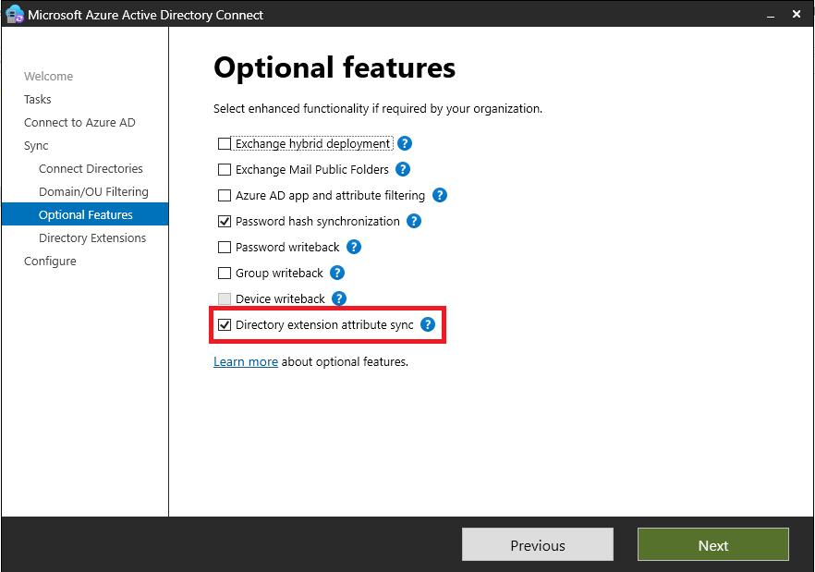Click help icon for Azure AD app filtering
Screen dimensions: 815x572
pos(440,196)
